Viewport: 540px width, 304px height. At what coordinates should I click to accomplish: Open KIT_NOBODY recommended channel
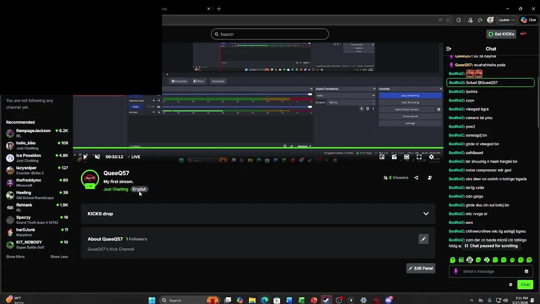(37, 244)
